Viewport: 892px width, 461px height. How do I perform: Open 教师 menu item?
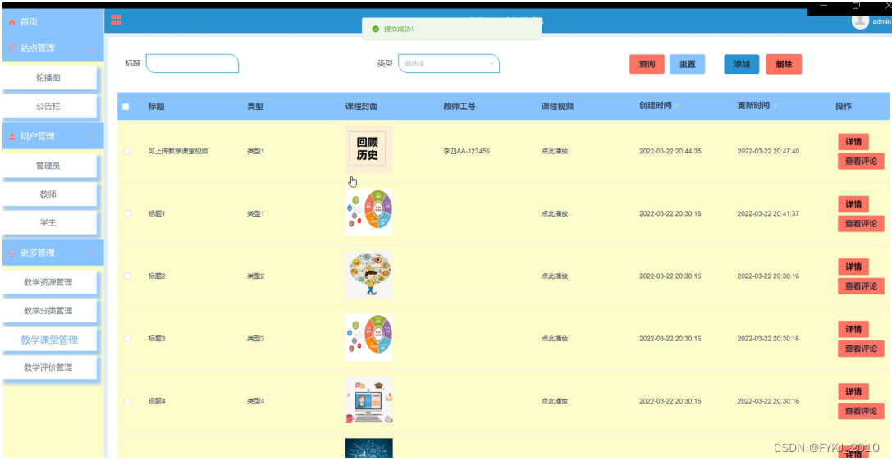48,194
